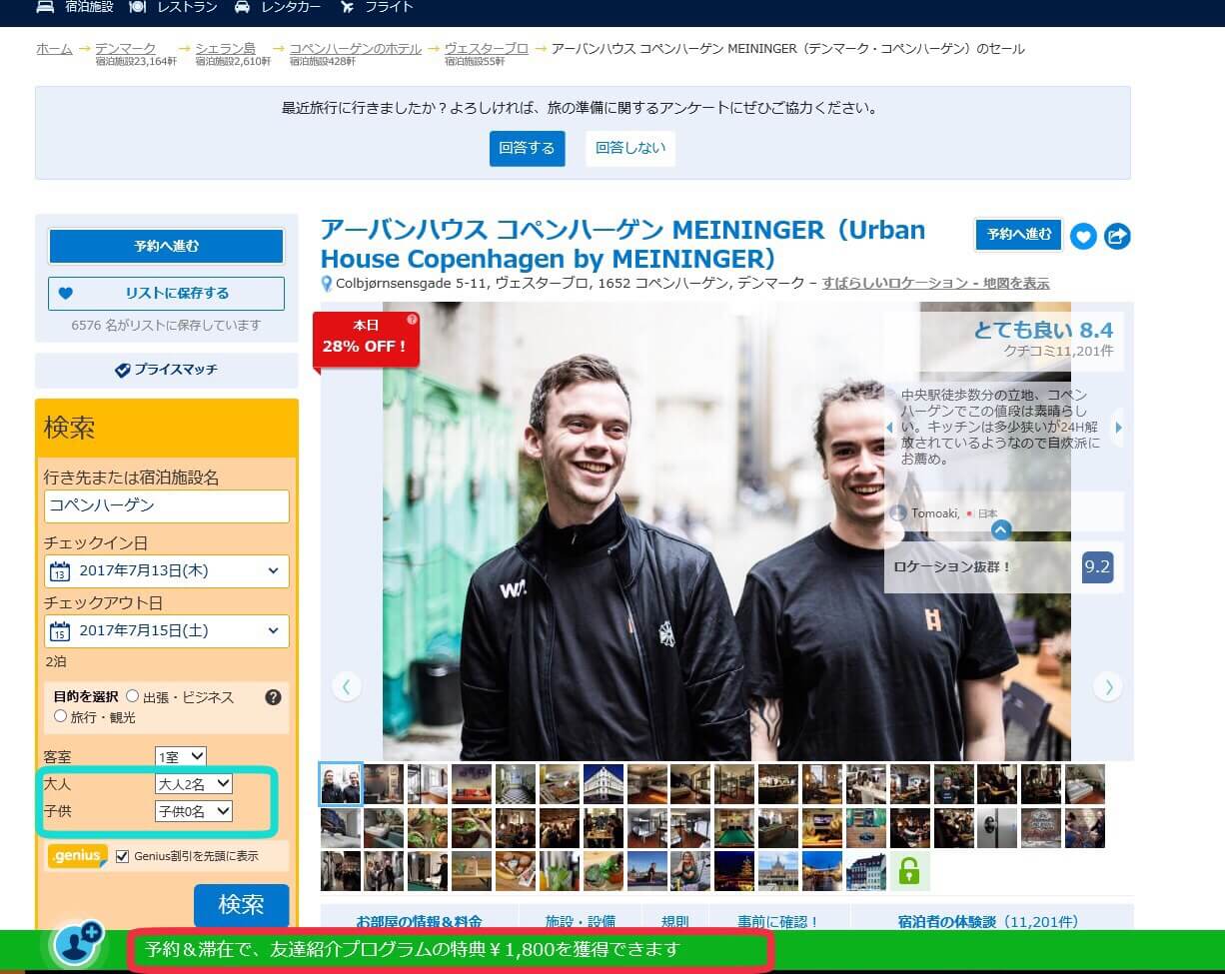Screen dimensions: 1225x974
Task: Click 予約へ進む in the left sidebar
Action: pos(167,246)
